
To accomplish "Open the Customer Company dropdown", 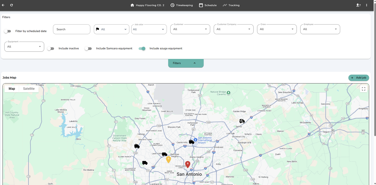I will tap(234, 29).
